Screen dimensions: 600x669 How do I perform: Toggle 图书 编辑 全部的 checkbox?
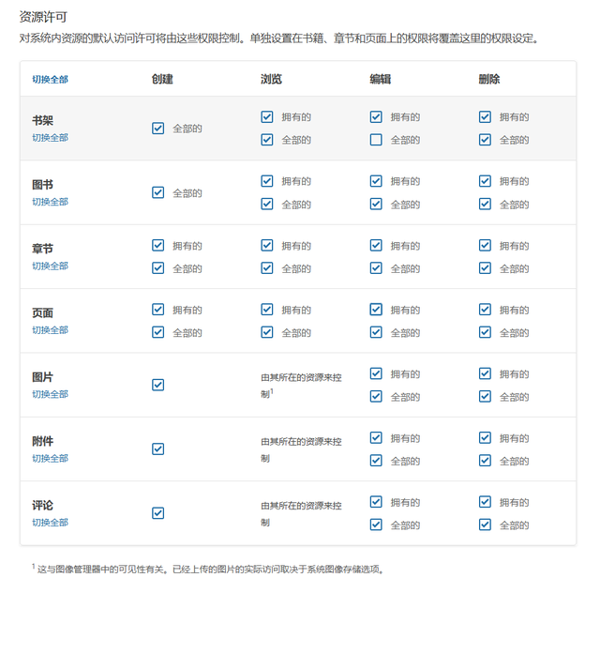click(376, 204)
